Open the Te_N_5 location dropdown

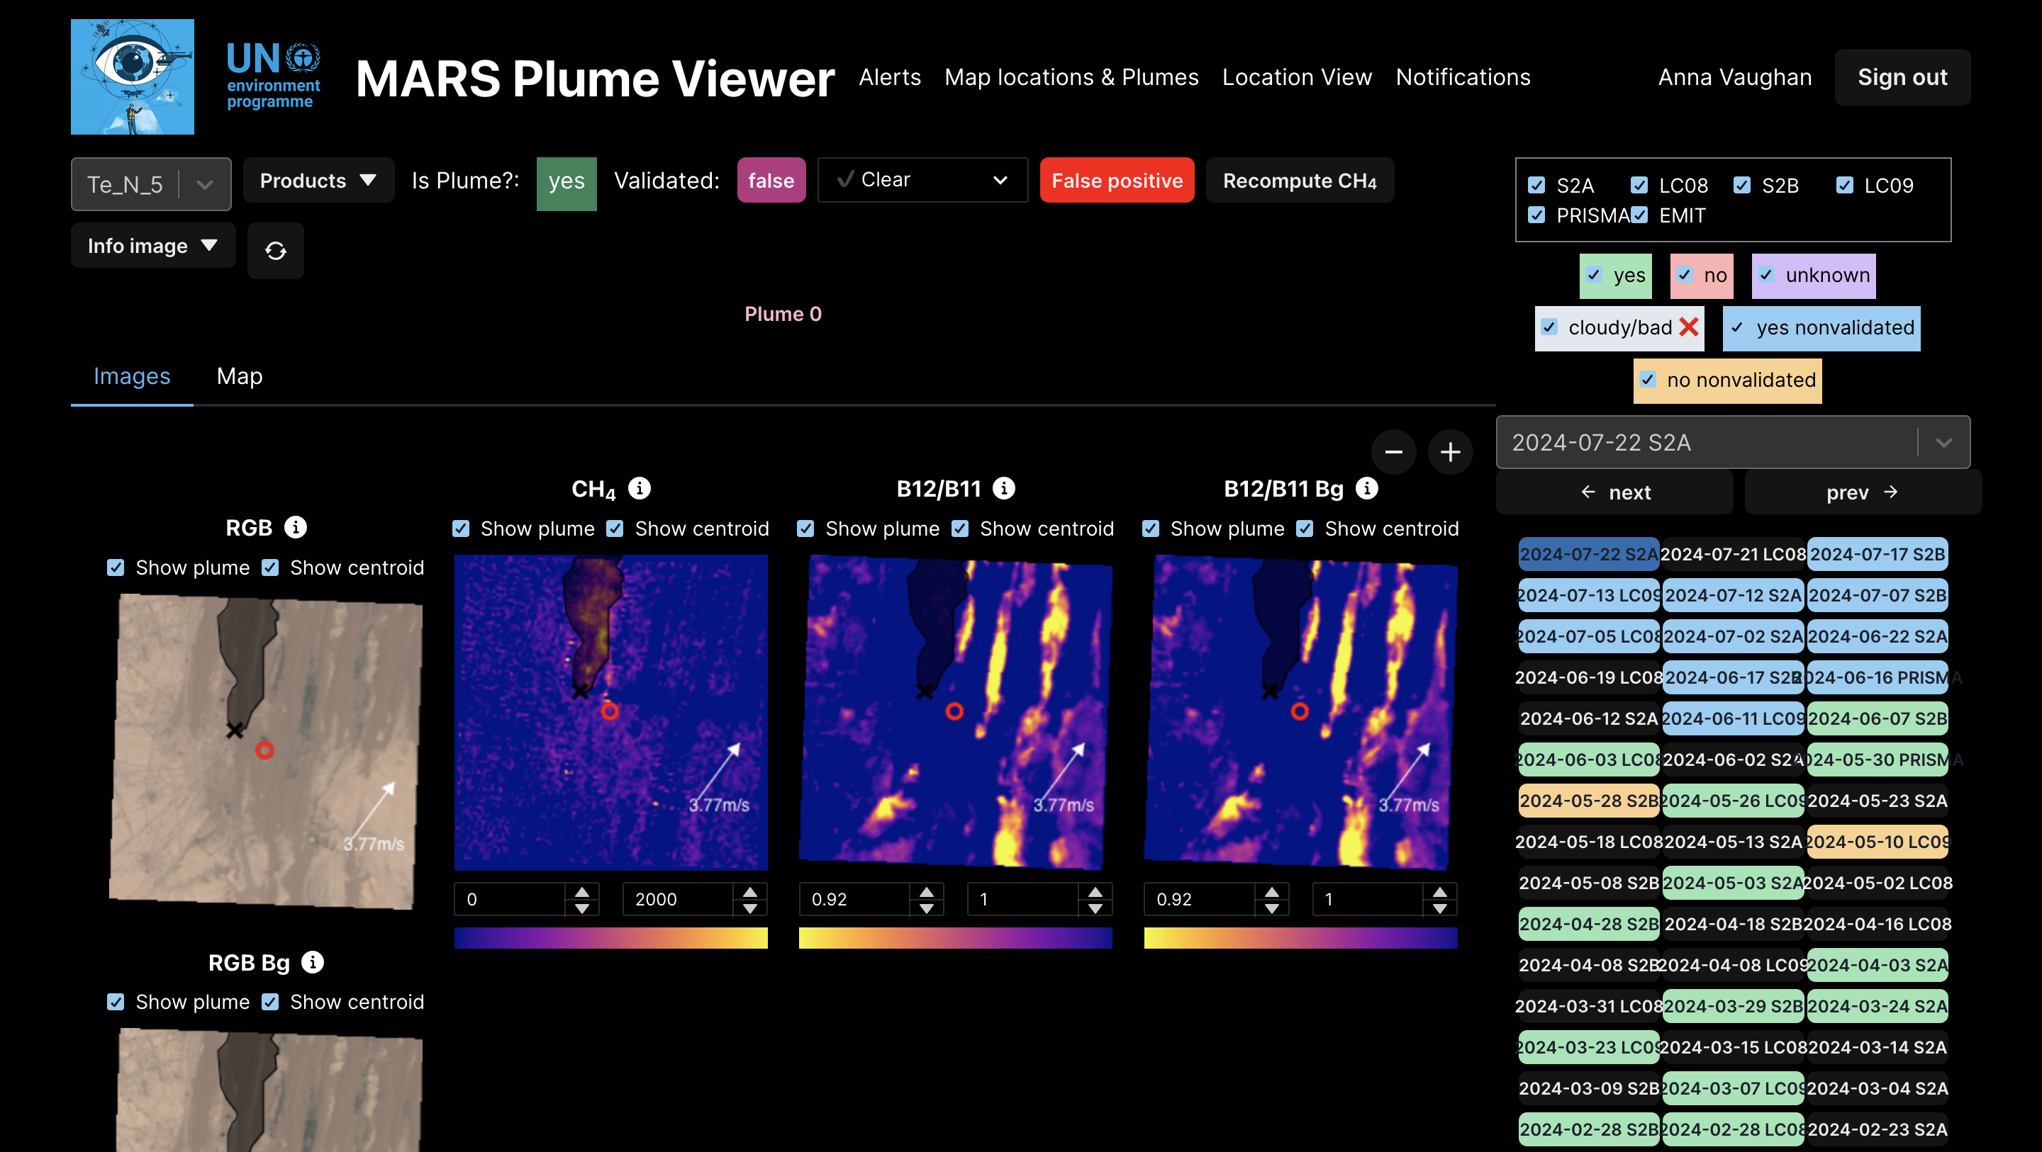[x=150, y=183]
